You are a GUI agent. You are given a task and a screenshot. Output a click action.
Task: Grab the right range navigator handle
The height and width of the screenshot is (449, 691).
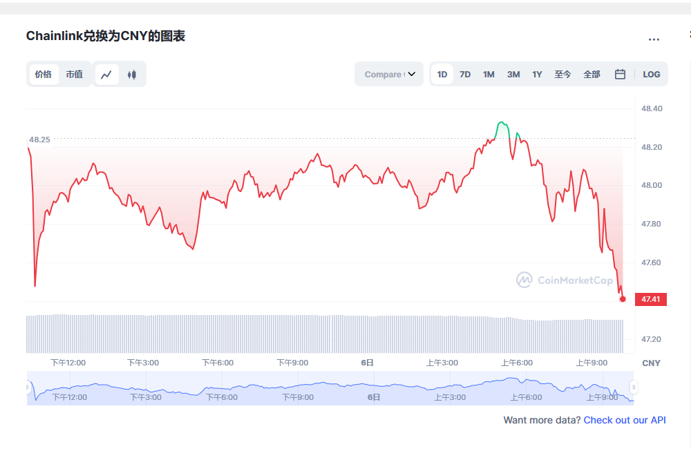[x=634, y=388]
